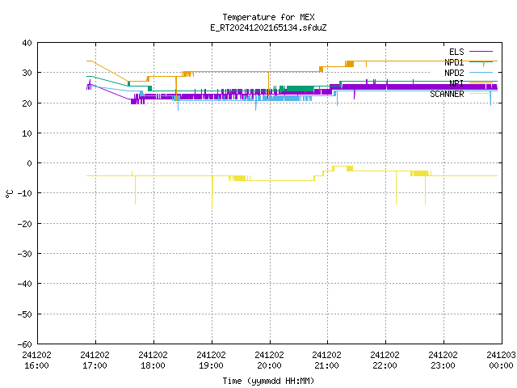Click the blue NPD2 legend line sample
The image size is (517, 388).
coord(481,72)
